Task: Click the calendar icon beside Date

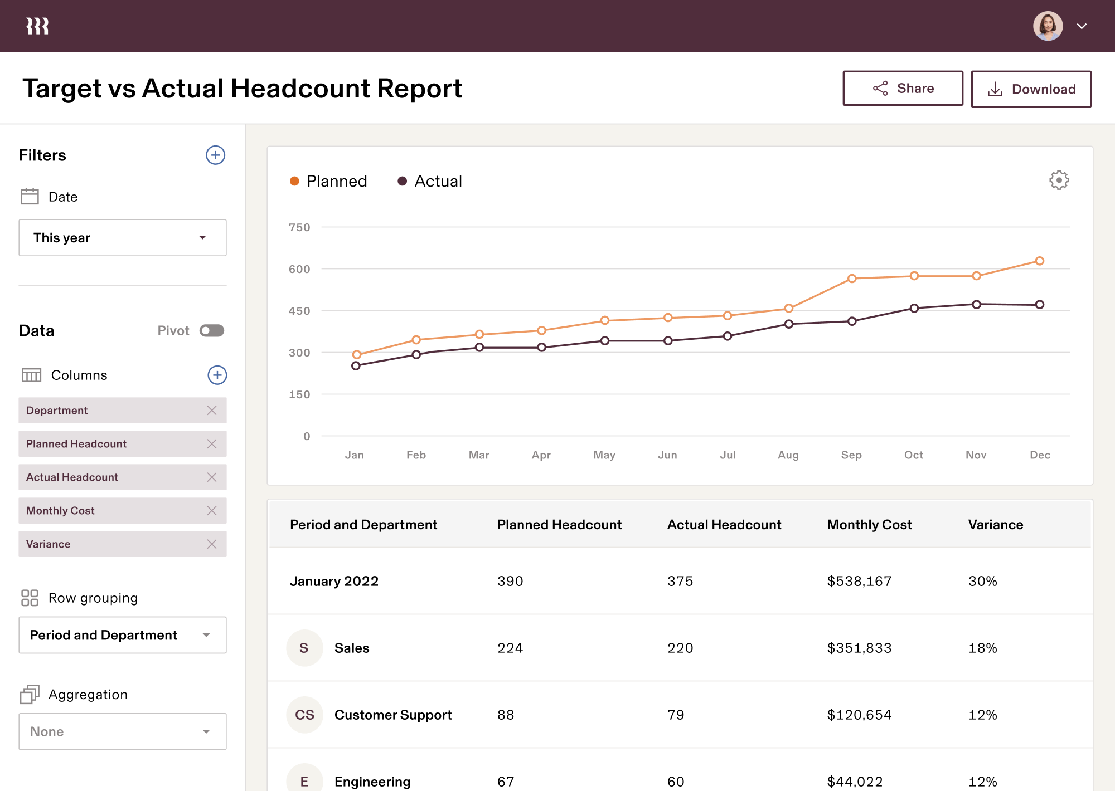Action: click(29, 196)
